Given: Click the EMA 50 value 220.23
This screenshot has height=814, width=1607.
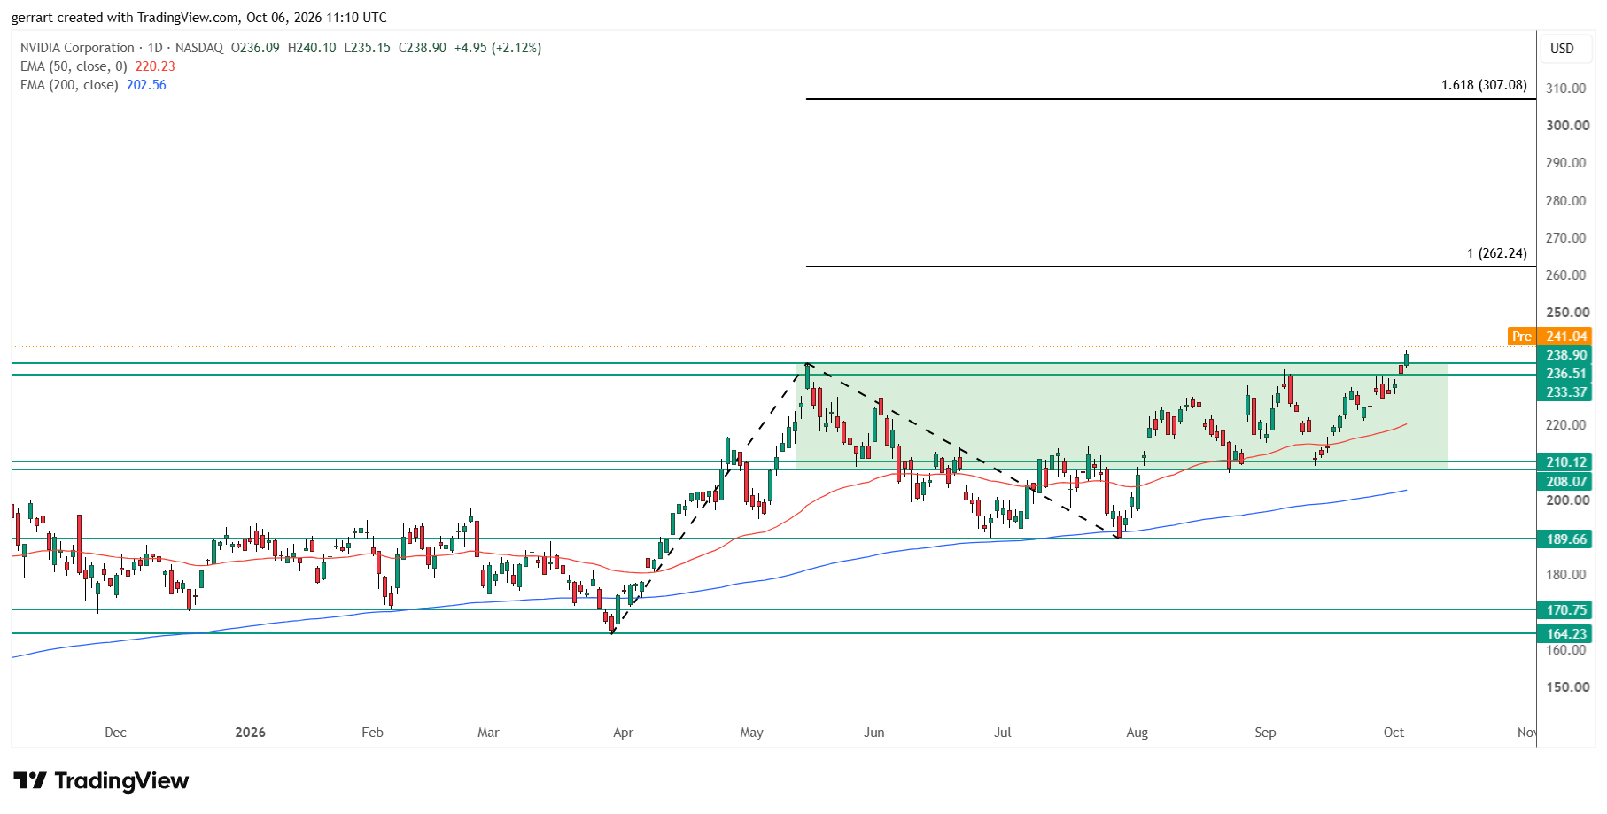Looking at the screenshot, I should tap(155, 66).
